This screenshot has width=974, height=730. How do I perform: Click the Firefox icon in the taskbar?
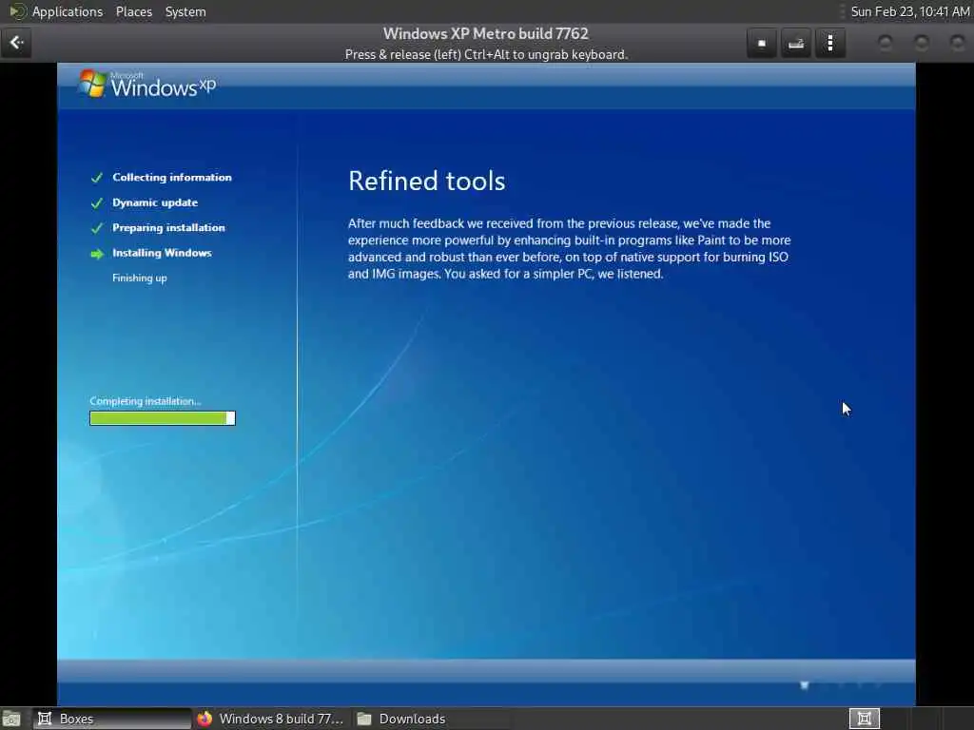coord(205,719)
